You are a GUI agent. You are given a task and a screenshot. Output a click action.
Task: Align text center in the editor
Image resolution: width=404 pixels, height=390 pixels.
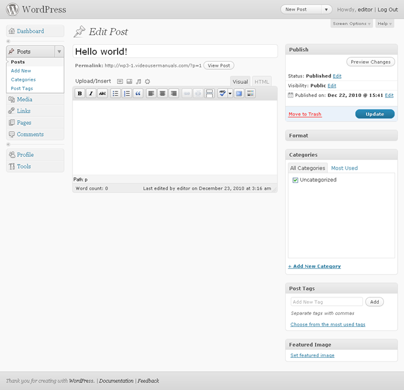point(162,93)
